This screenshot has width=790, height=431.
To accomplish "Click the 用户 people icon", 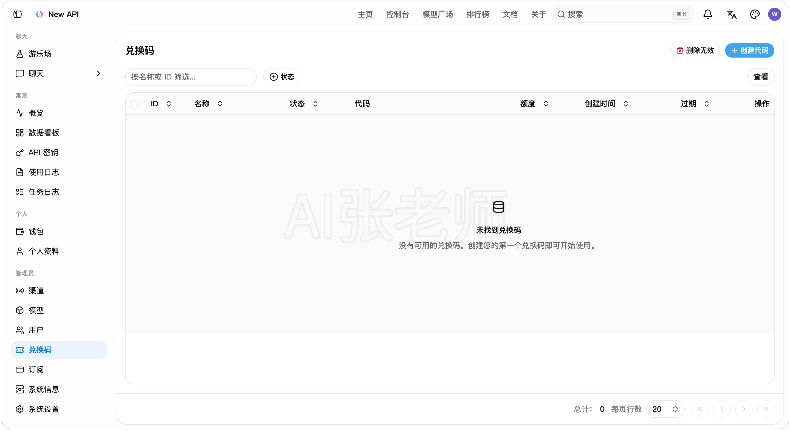I will (20, 330).
